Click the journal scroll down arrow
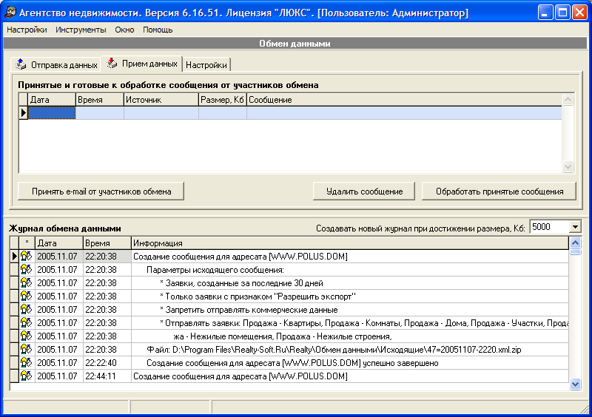This screenshot has width=592, height=417. (575, 384)
